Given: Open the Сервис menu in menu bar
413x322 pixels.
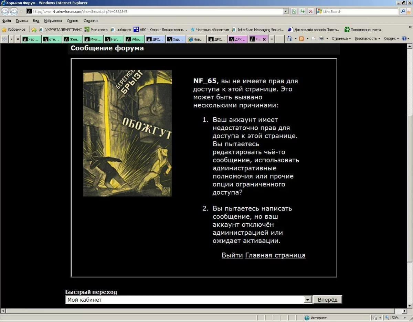Looking at the screenshot, I should (73, 21).
